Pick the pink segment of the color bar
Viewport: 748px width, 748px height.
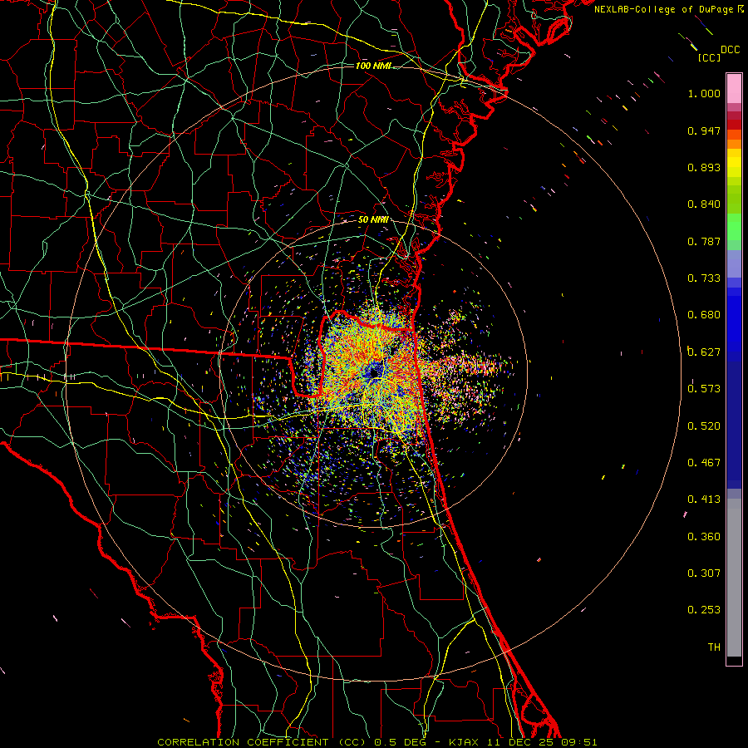coord(734,89)
